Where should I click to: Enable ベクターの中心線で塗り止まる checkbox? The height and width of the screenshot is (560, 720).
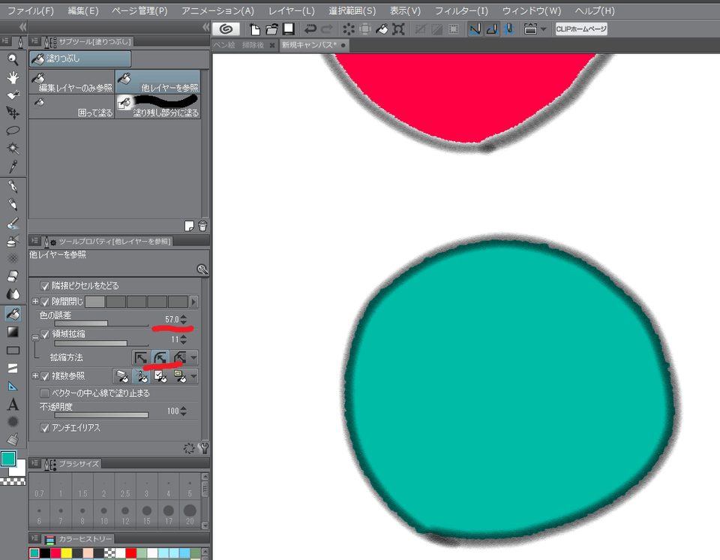[x=45, y=393]
